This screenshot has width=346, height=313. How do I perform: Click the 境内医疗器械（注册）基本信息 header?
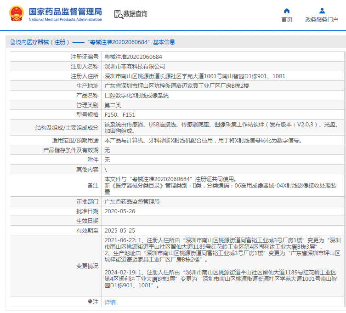pyautogui.click(x=93, y=42)
